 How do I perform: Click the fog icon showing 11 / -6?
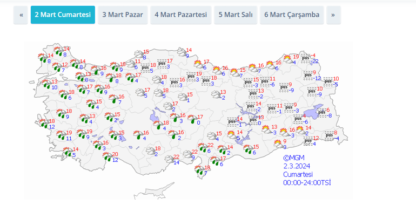(x=265, y=81)
